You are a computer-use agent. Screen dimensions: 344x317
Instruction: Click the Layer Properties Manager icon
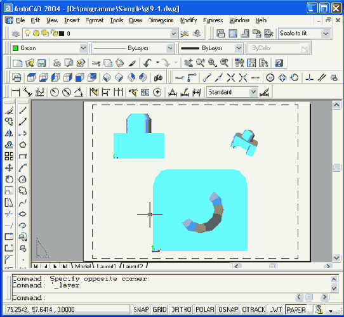pos(15,34)
